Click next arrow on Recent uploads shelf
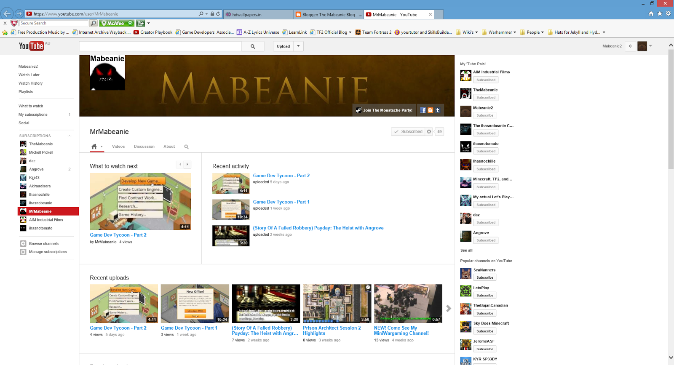 449,309
